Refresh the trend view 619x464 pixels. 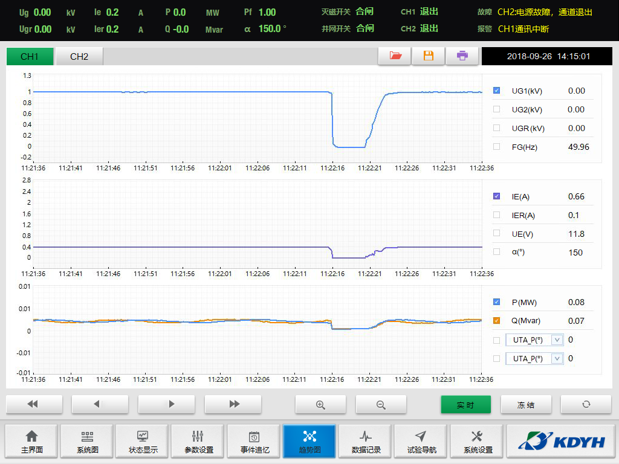[x=586, y=405]
